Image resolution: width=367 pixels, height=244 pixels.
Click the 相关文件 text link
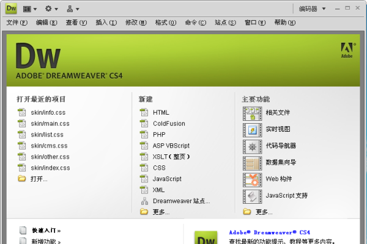pos(278,113)
